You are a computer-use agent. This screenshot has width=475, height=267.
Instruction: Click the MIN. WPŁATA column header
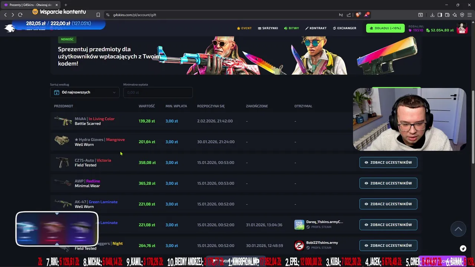[176, 106]
